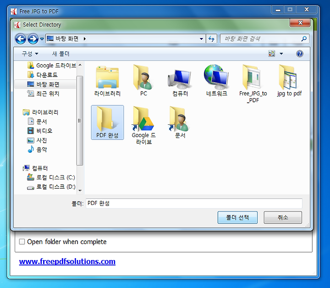Select 컴퓨터 node in the navigation pane

coord(35,168)
